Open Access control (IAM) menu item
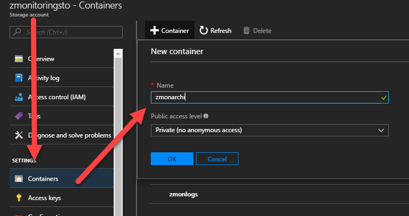Viewport: 409px width, 216px height. [x=62, y=97]
